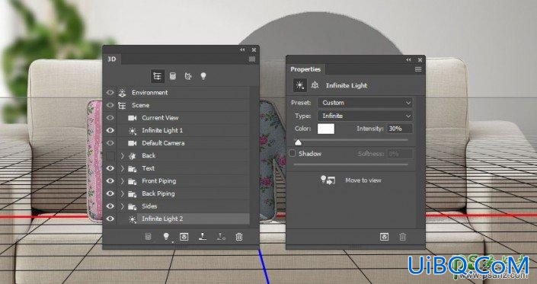This screenshot has height=284, width=537.
Task: Click Default Camera icon
Action: pyautogui.click(x=133, y=143)
